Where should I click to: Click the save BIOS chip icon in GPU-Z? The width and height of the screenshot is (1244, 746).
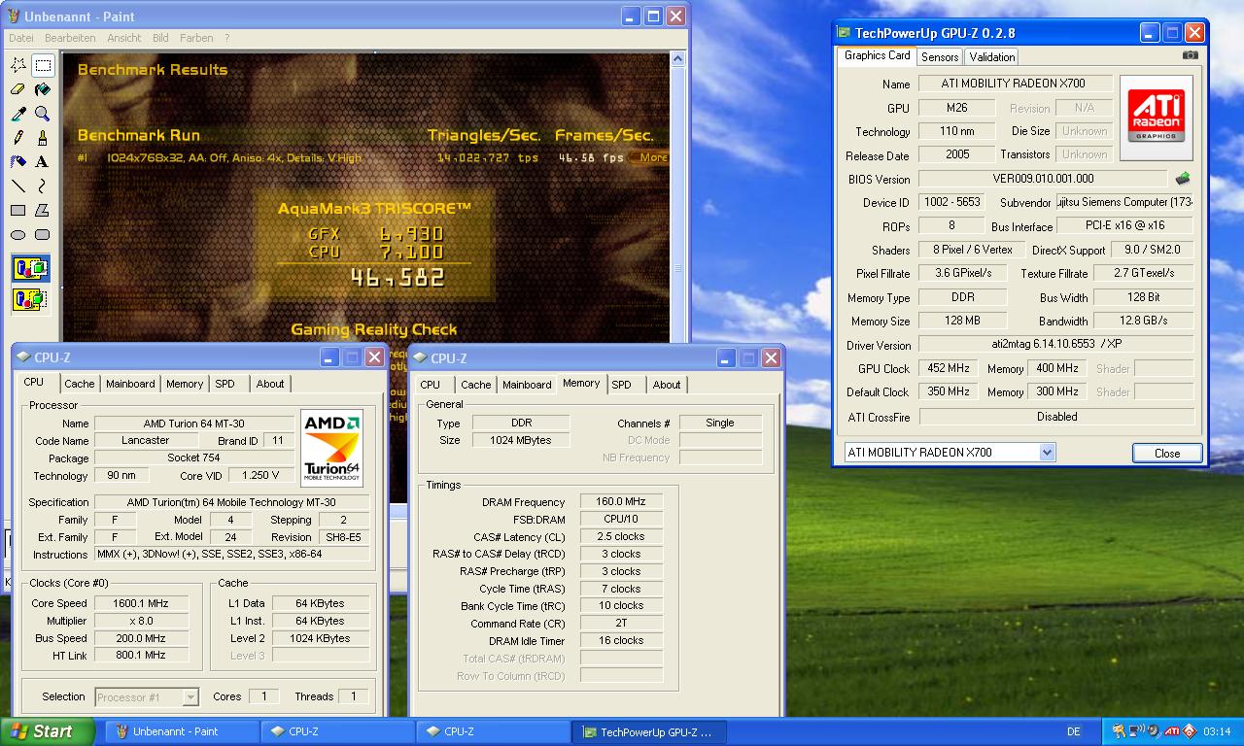click(1183, 179)
